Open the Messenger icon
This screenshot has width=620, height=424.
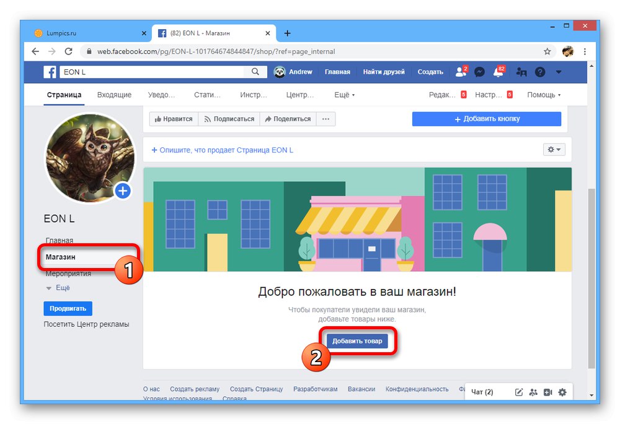(x=480, y=72)
